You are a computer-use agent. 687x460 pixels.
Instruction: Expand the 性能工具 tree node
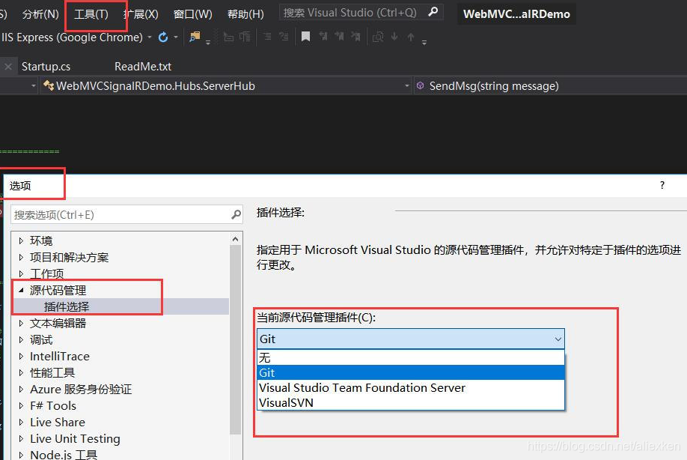21,373
